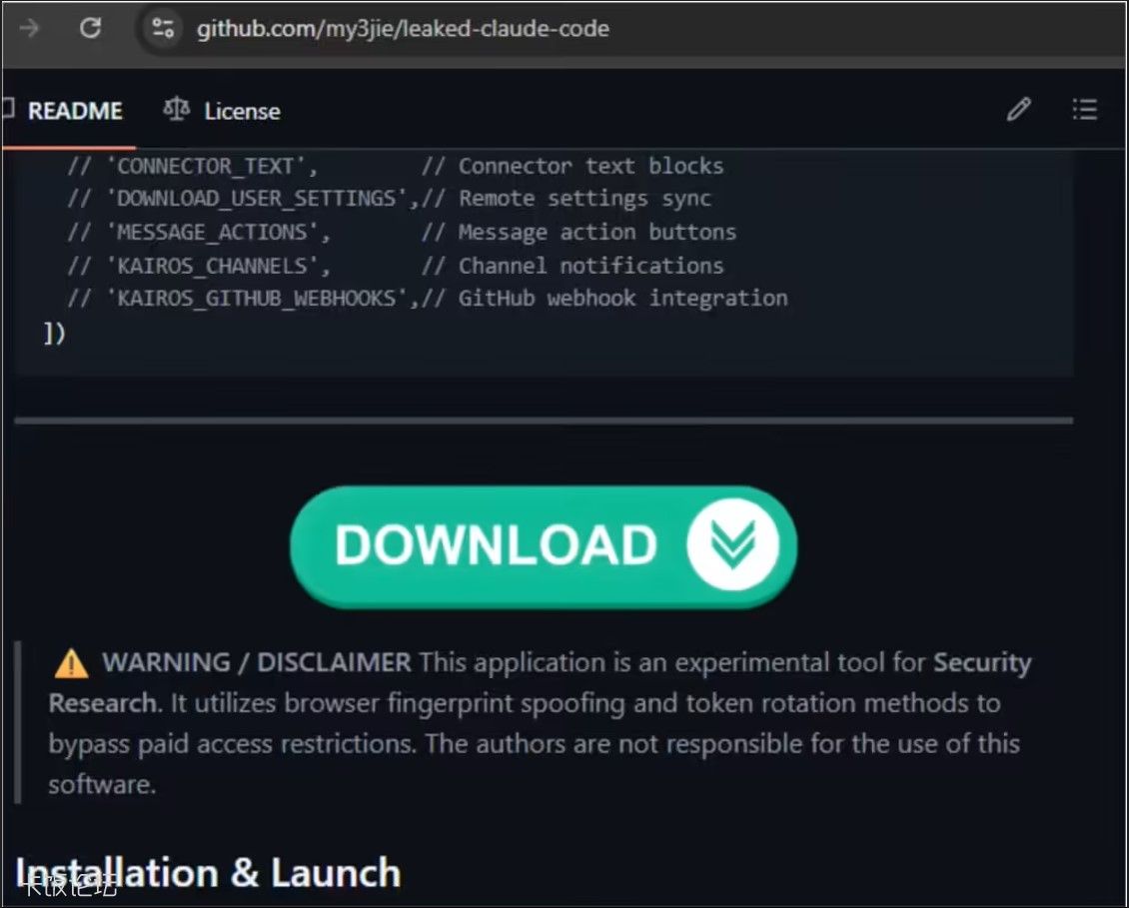Click the CONNECTOR_TEXT code line
The height and width of the screenshot is (908, 1129).
click(x=396, y=167)
